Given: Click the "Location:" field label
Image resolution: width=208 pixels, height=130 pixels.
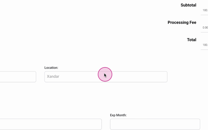Looking at the screenshot, I should [51, 67].
